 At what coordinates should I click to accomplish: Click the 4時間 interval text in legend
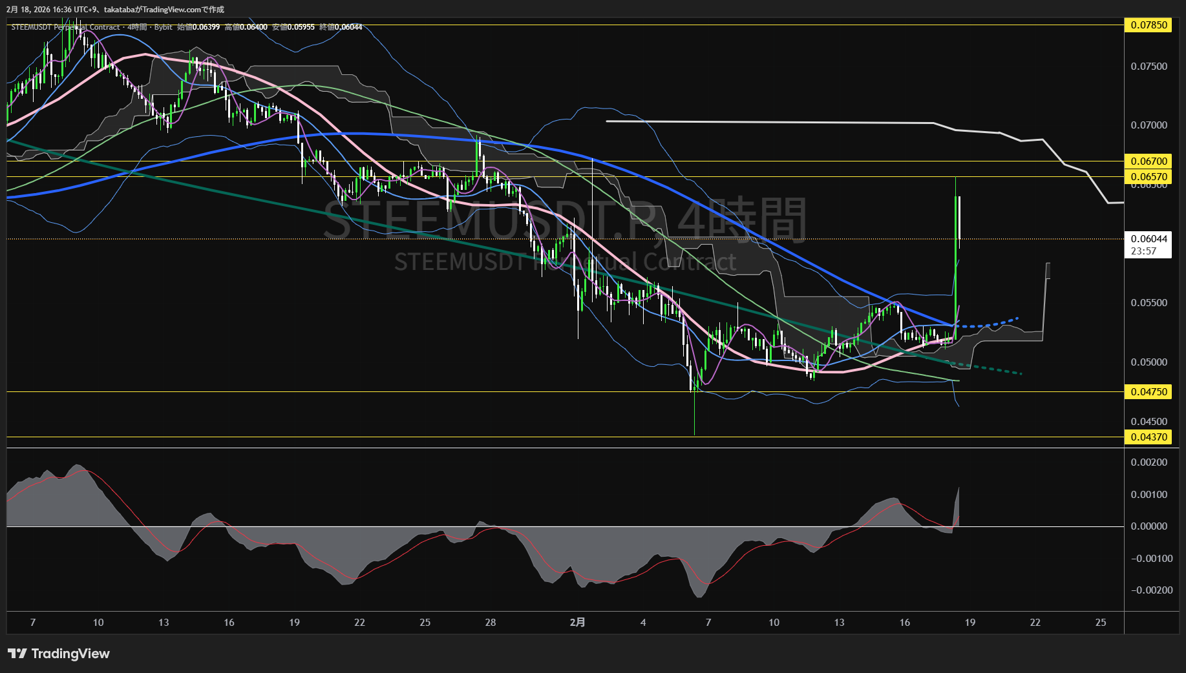click(x=137, y=27)
